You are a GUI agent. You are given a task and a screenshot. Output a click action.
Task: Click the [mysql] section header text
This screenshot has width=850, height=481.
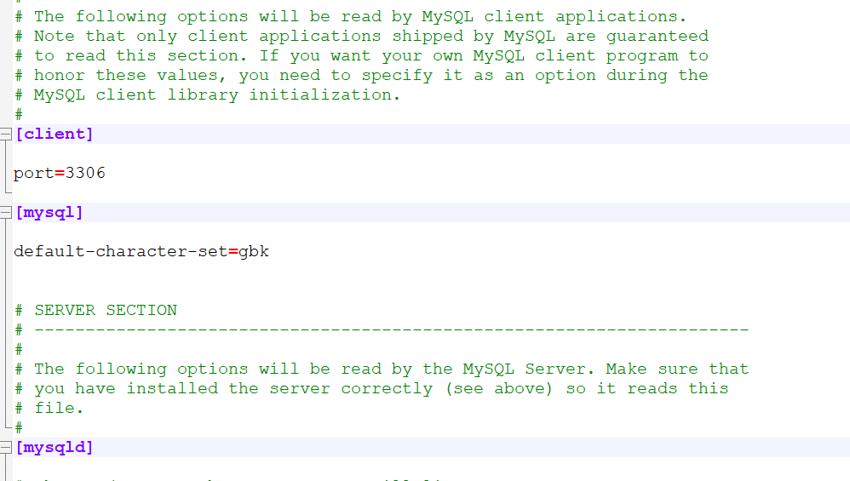coord(49,212)
